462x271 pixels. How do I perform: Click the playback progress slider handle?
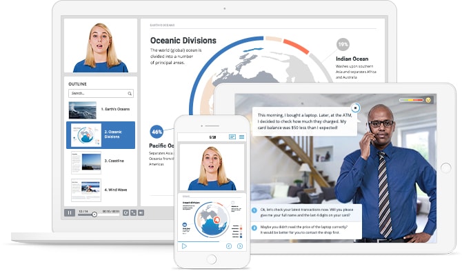94,214
